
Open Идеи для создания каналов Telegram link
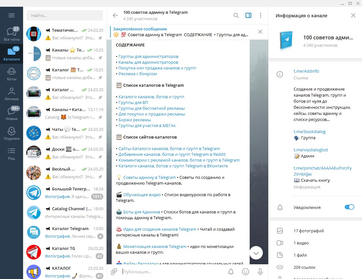[160, 229]
